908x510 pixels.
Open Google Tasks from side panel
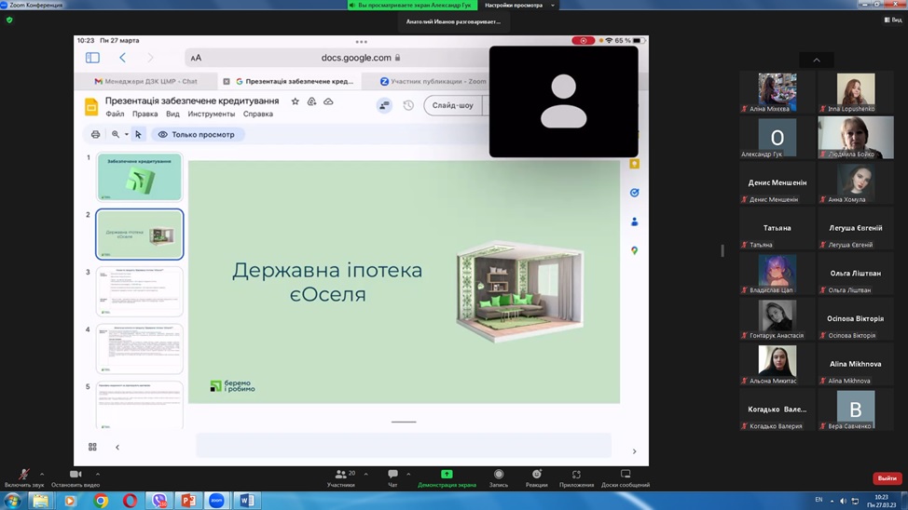point(634,193)
